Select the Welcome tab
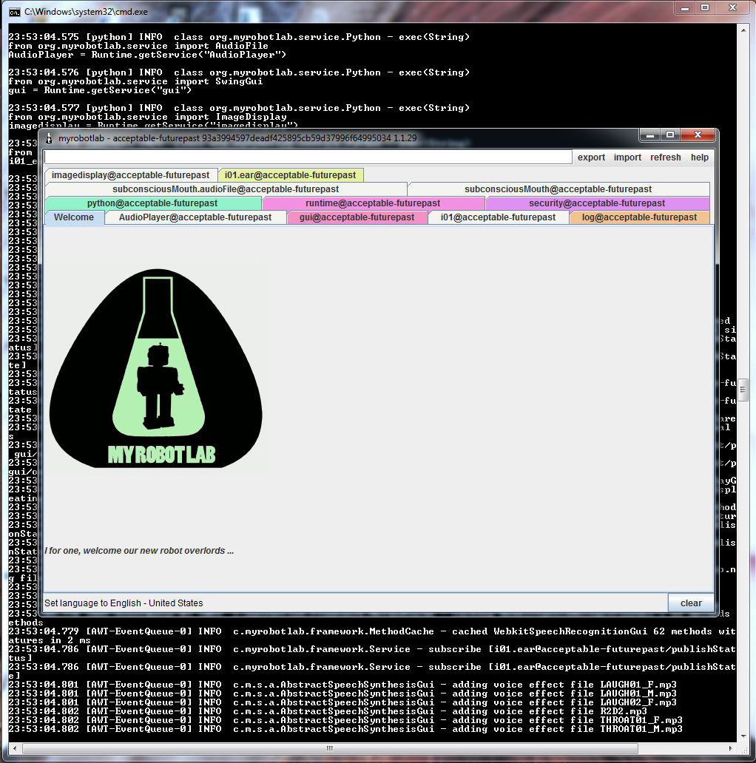Screen dimensions: 756x763 tap(74, 217)
